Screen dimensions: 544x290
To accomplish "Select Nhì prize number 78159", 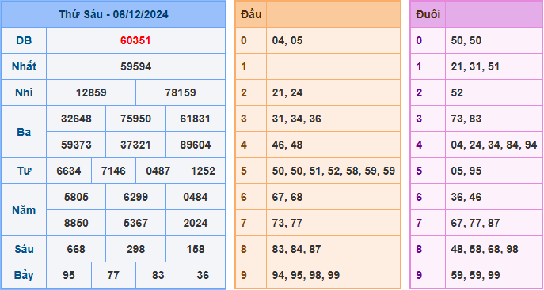I will tap(181, 92).
